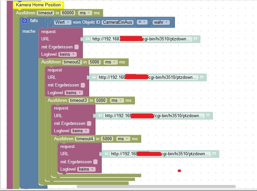Select the falls condition block label

click(x=34, y=21)
